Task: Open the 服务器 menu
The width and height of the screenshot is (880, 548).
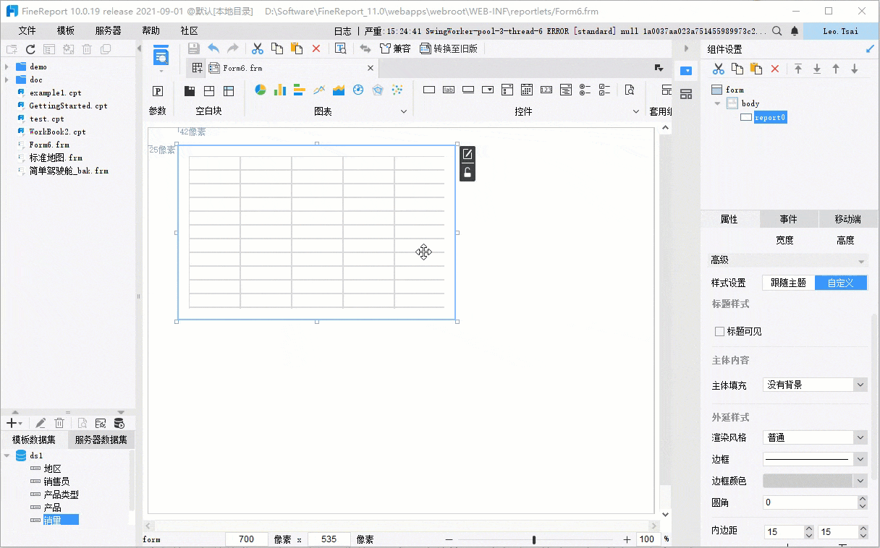Action: pyautogui.click(x=108, y=30)
